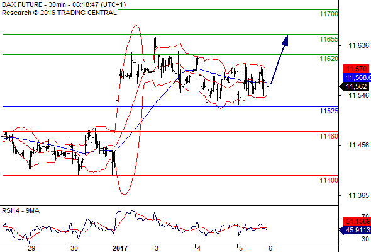Click the Trading Central research copyright text
Screen dimensions: 371x252
click(x=59, y=13)
